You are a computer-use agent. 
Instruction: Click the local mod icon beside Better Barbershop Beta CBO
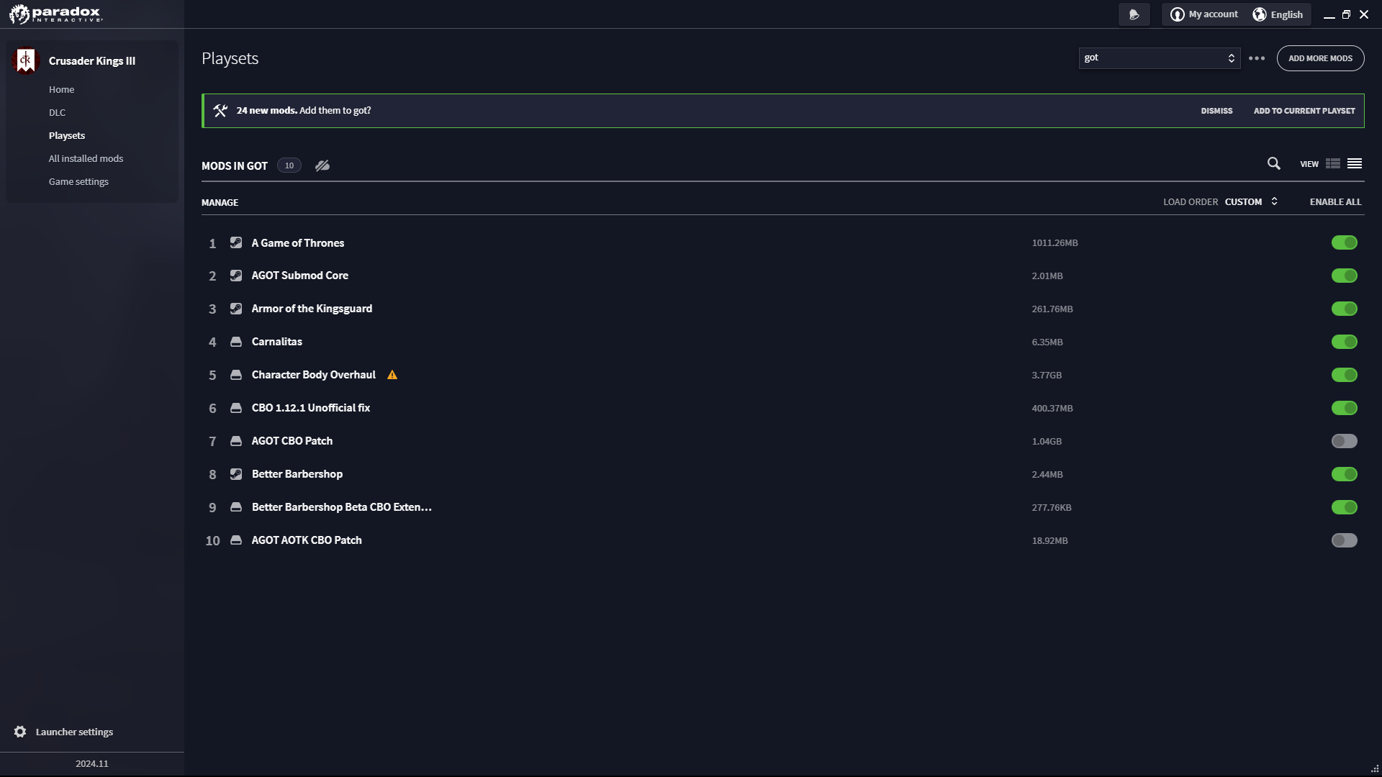236,507
